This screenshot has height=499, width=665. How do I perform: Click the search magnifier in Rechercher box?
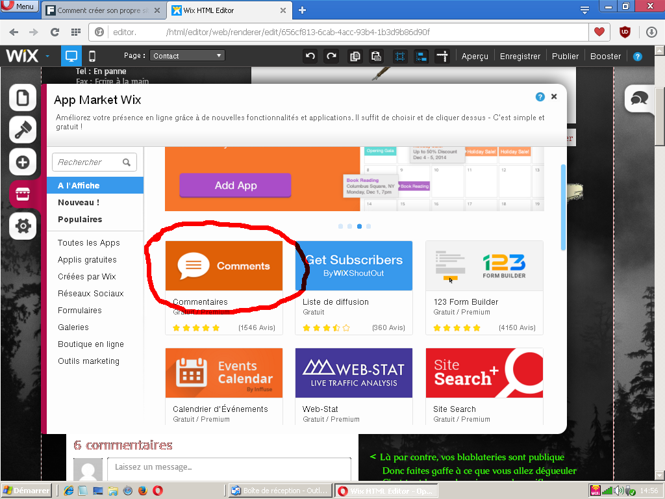coord(127,162)
